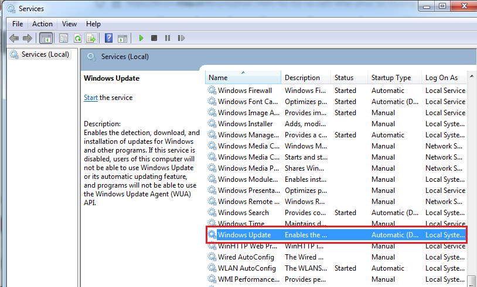Select the Windows Remote ... service row
This screenshot has height=287, width=477.
[336, 202]
